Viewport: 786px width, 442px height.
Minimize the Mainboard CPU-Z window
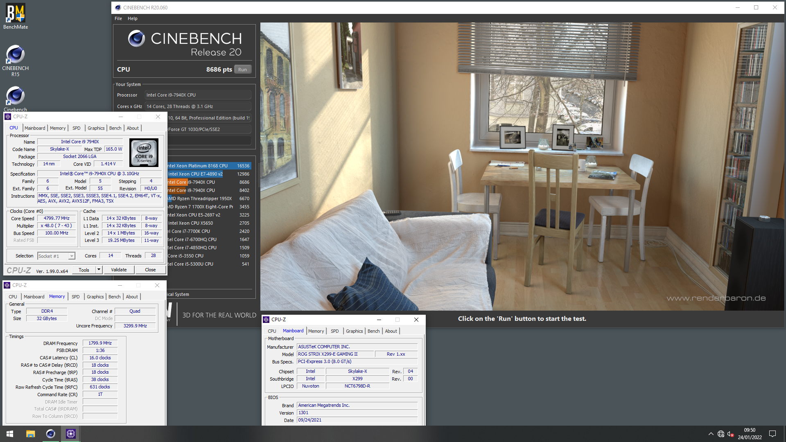tap(379, 320)
